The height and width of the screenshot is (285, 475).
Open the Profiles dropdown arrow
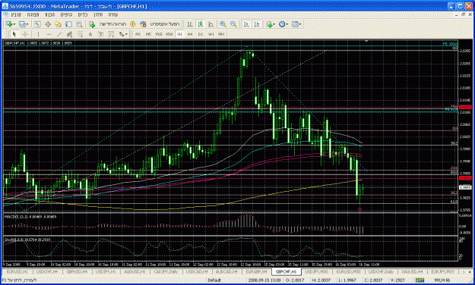pos(27,24)
